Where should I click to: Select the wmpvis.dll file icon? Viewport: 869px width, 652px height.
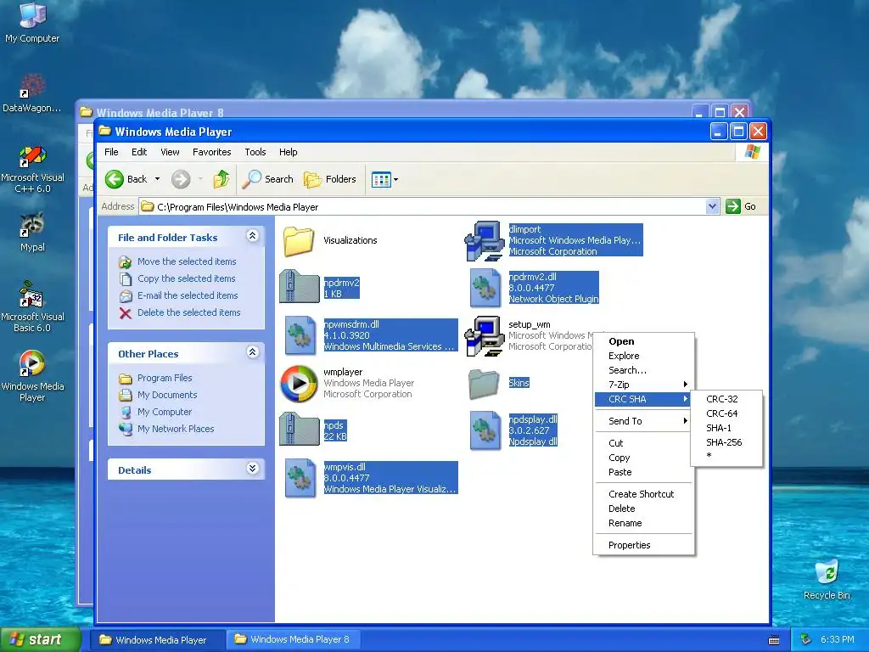point(300,478)
